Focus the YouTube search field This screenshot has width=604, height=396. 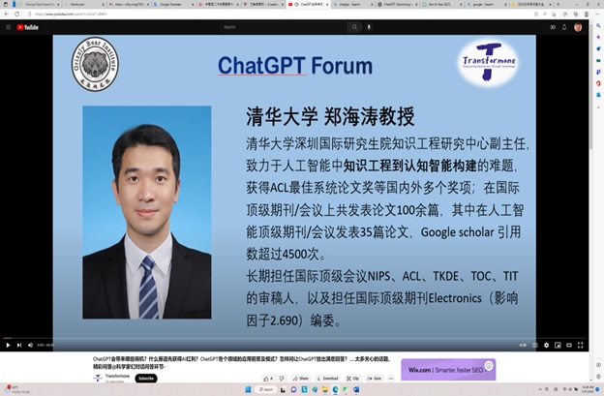(x=285, y=27)
